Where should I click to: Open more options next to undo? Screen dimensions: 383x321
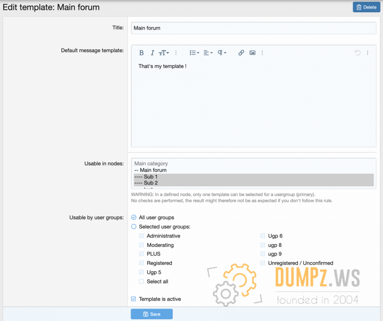(x=368, y=53)
